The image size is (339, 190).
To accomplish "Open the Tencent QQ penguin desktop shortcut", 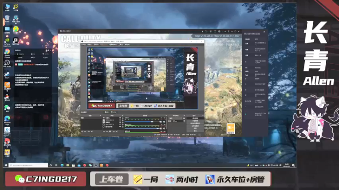I will click(7, 97).
